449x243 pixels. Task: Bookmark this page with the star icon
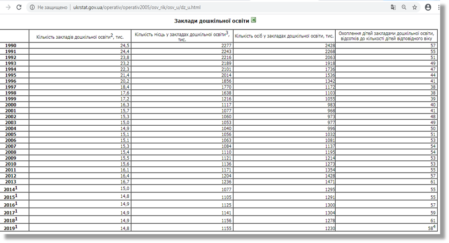pos(415,7)
